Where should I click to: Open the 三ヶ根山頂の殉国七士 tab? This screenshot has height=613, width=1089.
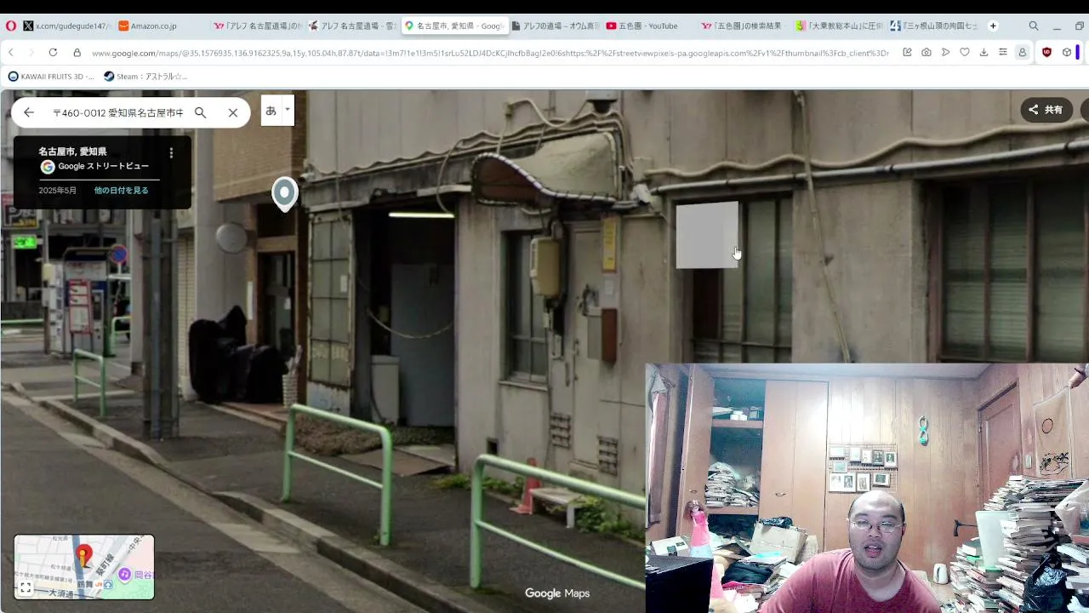pos(934,26)
